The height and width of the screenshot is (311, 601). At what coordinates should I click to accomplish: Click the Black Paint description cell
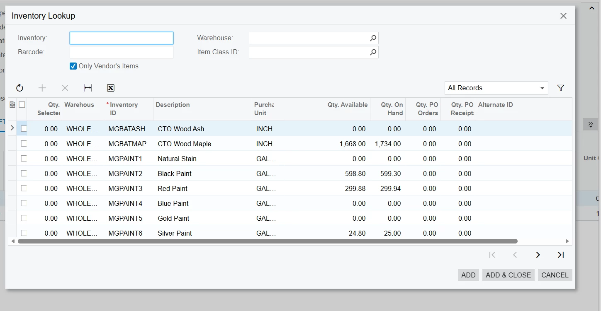pyautogui.click(x=202, y=174)
